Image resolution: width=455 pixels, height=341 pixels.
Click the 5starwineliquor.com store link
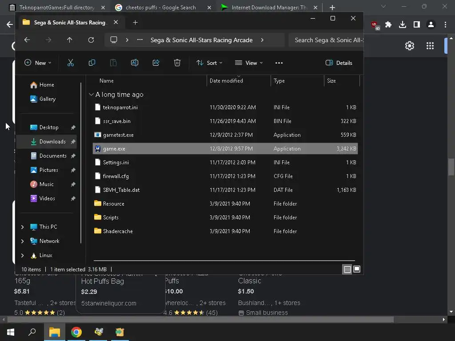click(x=108, y=303)
